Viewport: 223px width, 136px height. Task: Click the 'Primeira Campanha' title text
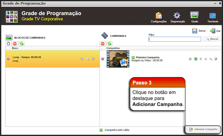148,57
